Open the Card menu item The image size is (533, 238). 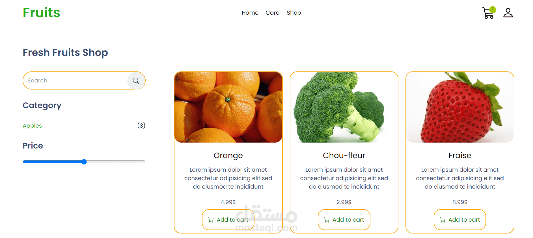(x=273, y=13)
